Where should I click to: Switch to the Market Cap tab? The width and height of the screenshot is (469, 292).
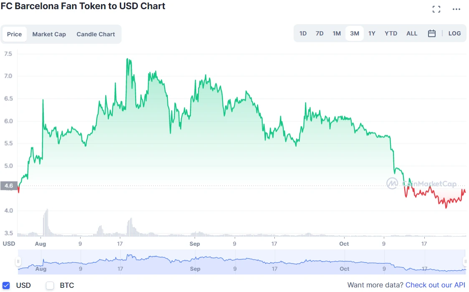point(49,34)
